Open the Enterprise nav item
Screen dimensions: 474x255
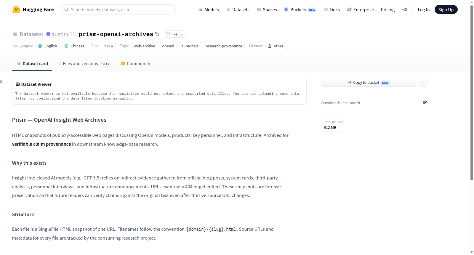(x=360, y=9)
